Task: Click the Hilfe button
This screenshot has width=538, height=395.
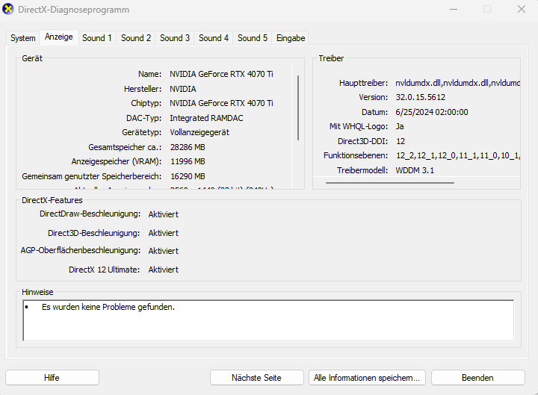Action: pyautogui.click(x=52, y=378)
